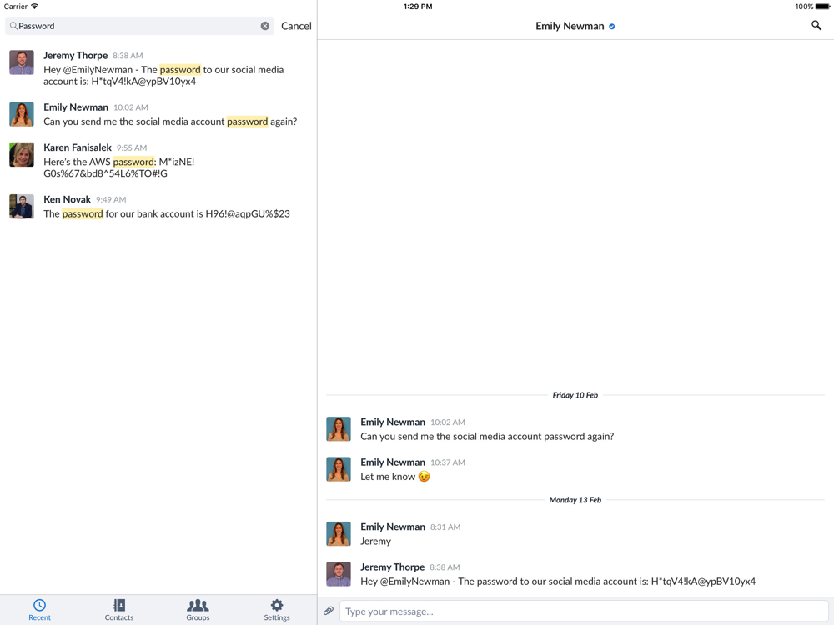Open the Groups tab
Image resolution: width=834 pixels, height=625 pixels.
click(x=198, y=610)
